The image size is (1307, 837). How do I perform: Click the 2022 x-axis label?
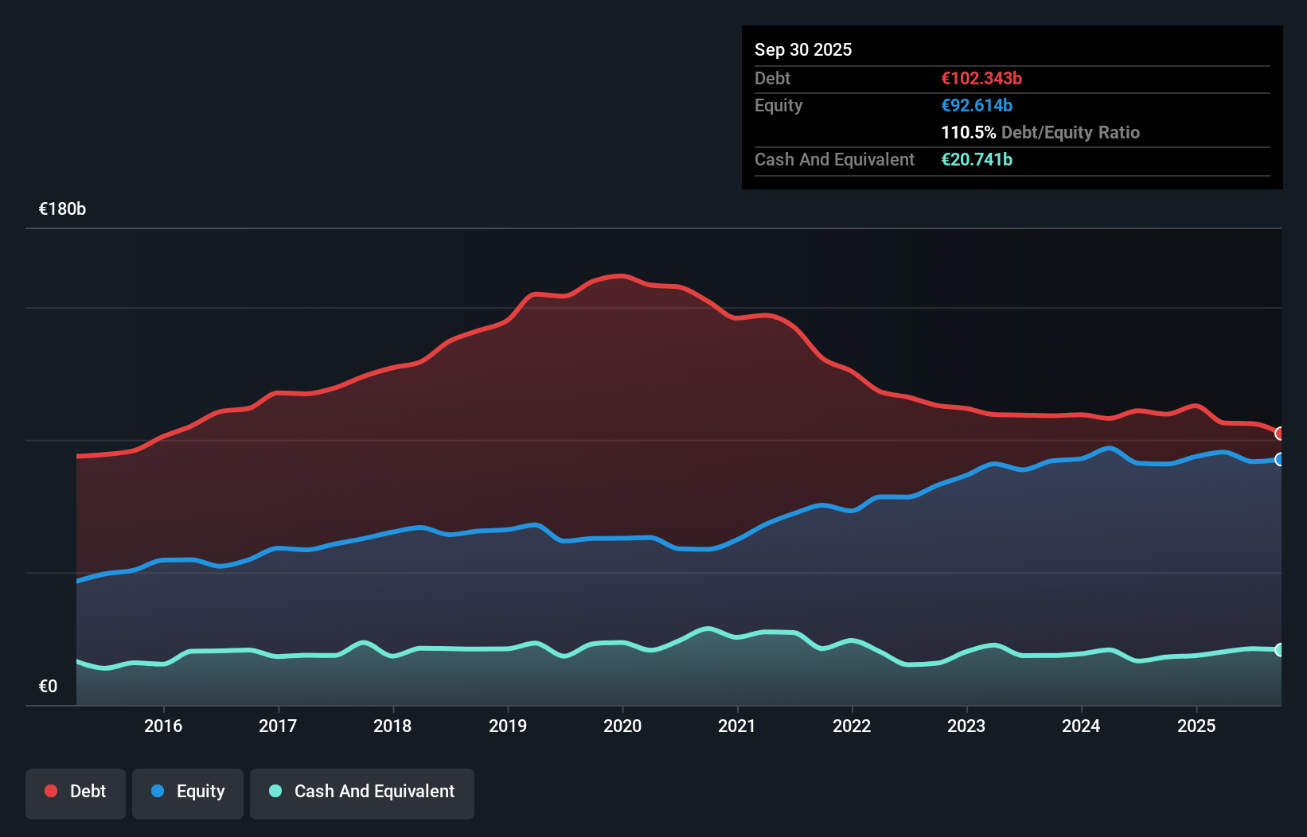(x=852, y=726)
